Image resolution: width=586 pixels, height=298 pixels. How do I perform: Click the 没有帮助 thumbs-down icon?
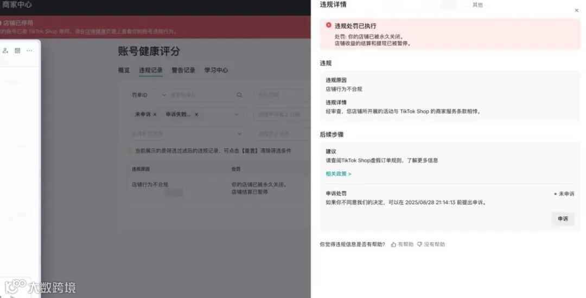[x=419, y=245]
